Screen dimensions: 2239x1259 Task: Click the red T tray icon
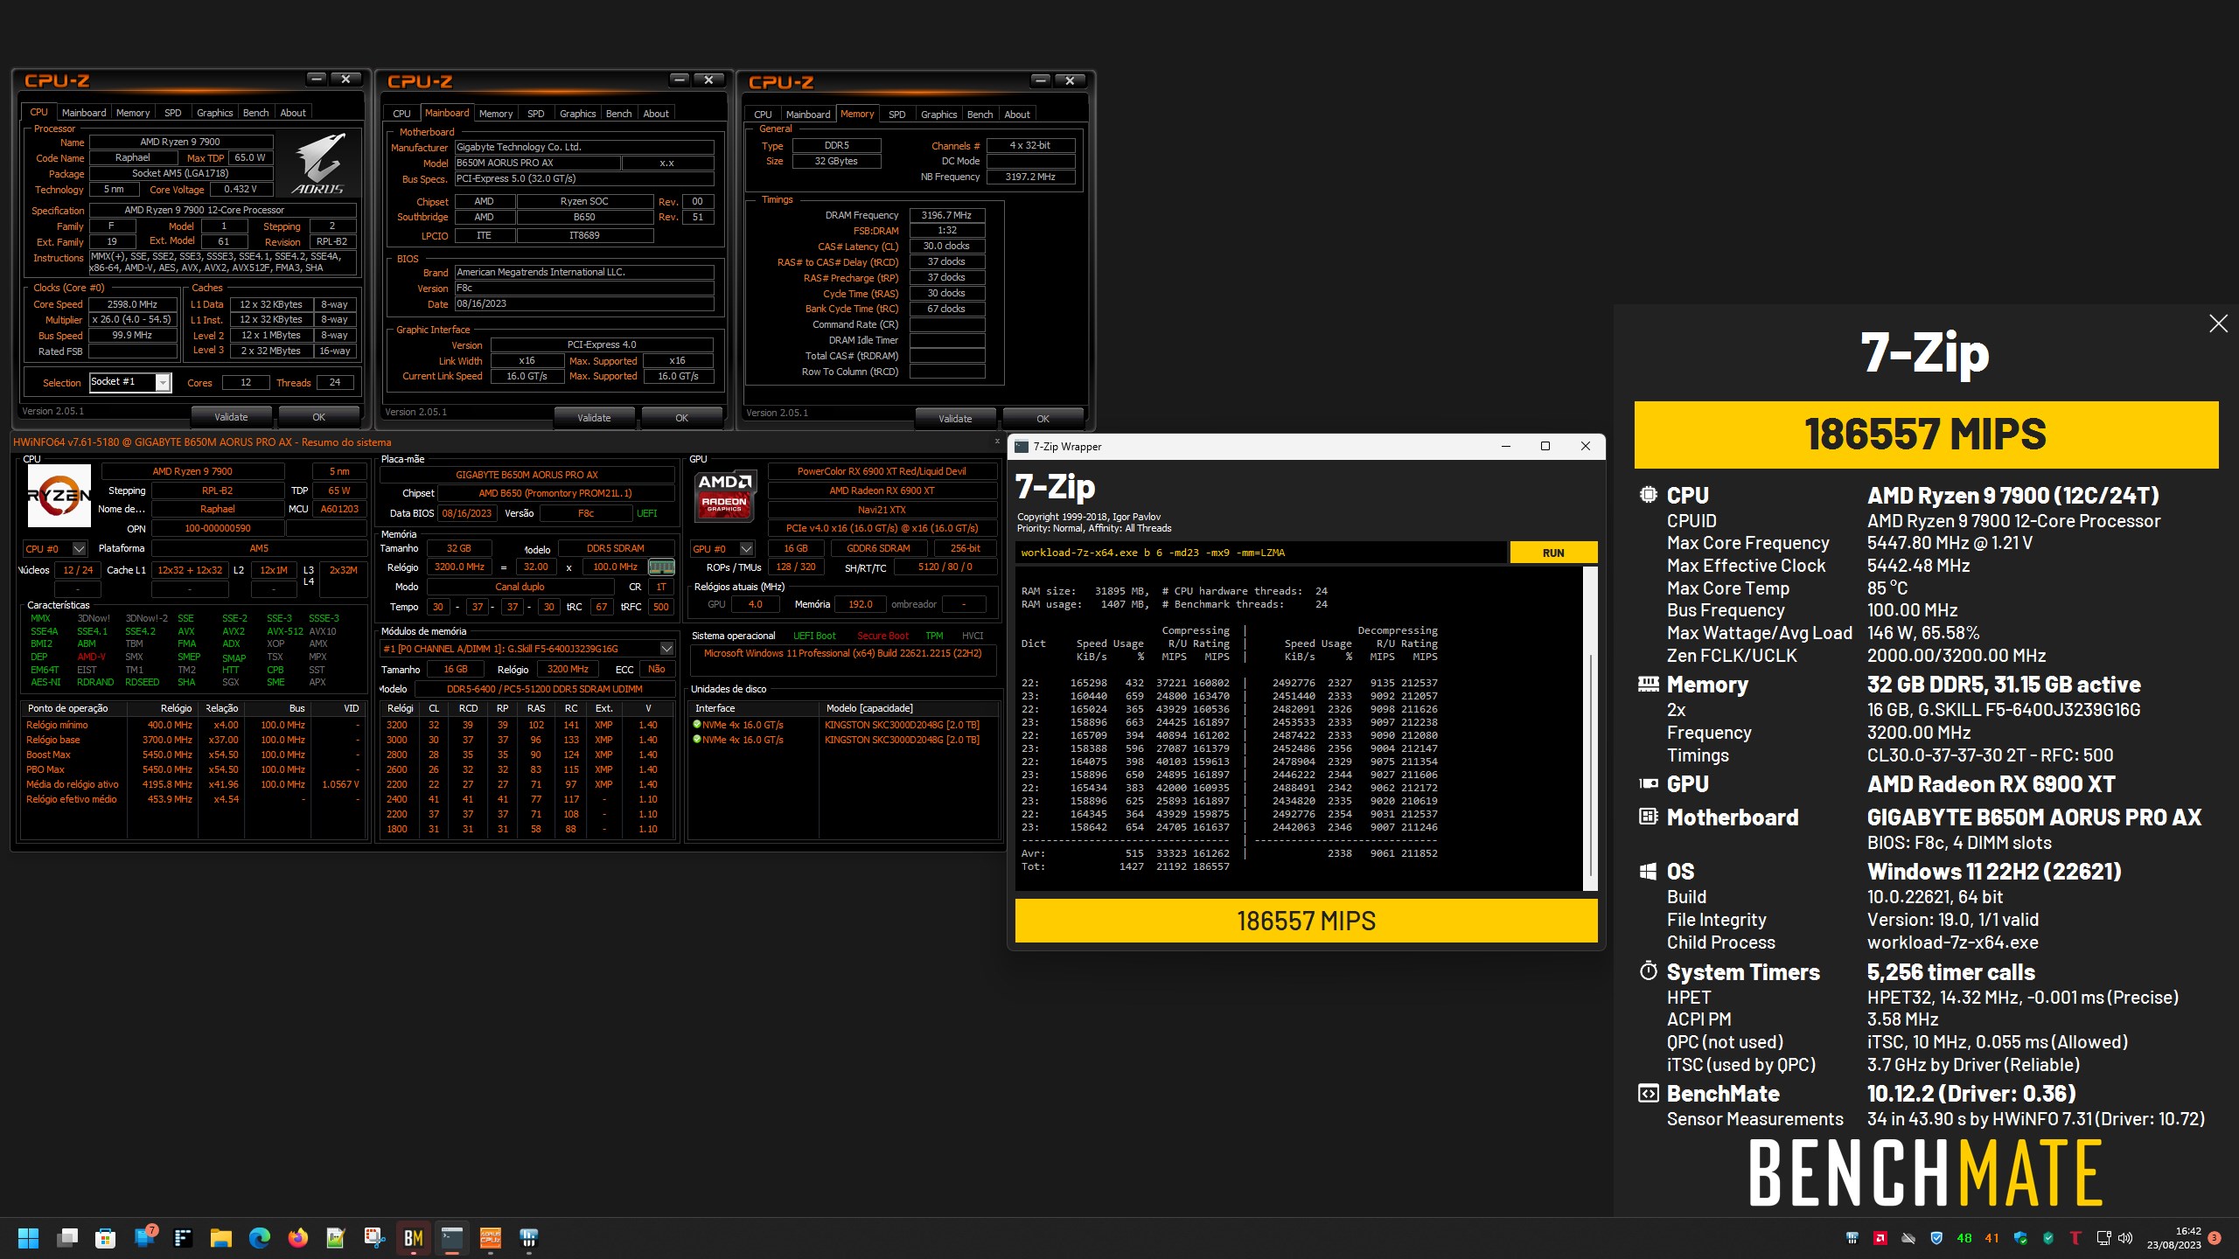click(2075, 1238)
